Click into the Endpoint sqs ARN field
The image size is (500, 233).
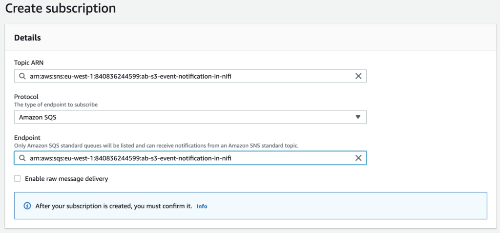186,158
